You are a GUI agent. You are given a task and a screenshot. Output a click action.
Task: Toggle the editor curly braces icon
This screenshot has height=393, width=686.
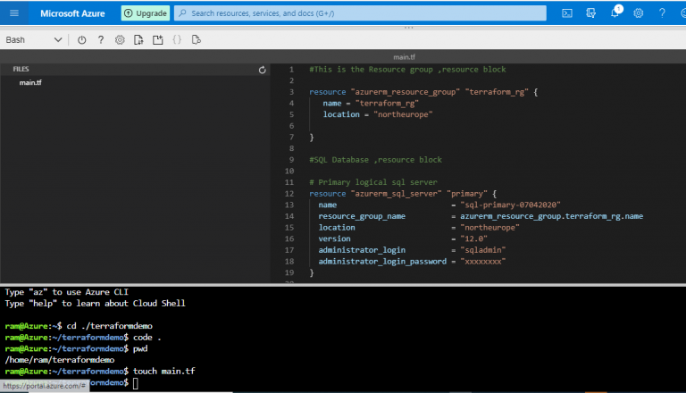(x=177, y=40)
